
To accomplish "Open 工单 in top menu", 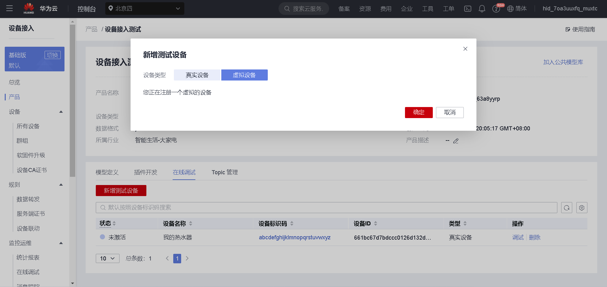I will 449,9.
